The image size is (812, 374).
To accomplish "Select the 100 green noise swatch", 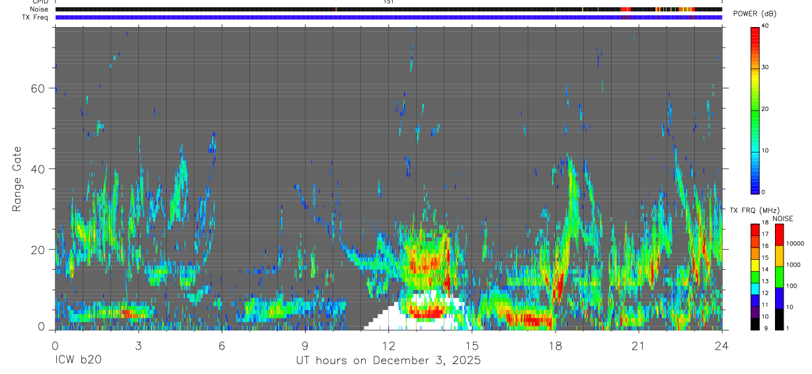I will (778, 277).
